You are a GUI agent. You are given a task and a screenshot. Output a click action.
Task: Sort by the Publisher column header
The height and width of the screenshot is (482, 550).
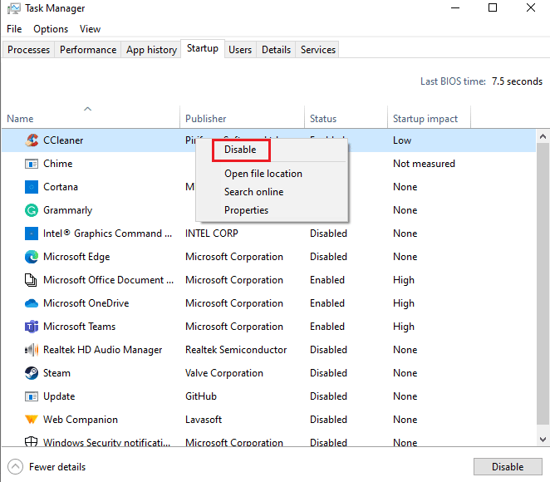pyautogui.click(x=242, y=119)
